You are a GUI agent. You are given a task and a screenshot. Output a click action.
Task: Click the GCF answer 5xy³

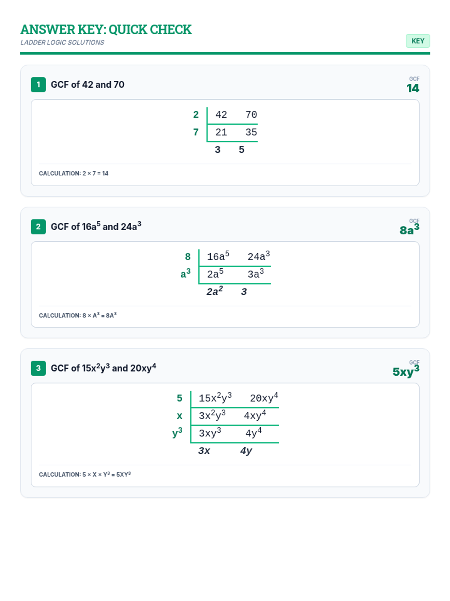(x=406, y=371)
